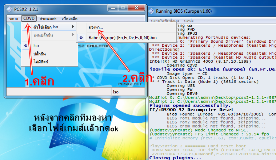Open the ระบบ menu
The image size is (276, 160).
(x=14, y=18)
